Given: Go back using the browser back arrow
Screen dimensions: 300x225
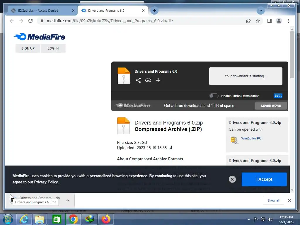Looking at the screenshot, I should coord(12,21).
